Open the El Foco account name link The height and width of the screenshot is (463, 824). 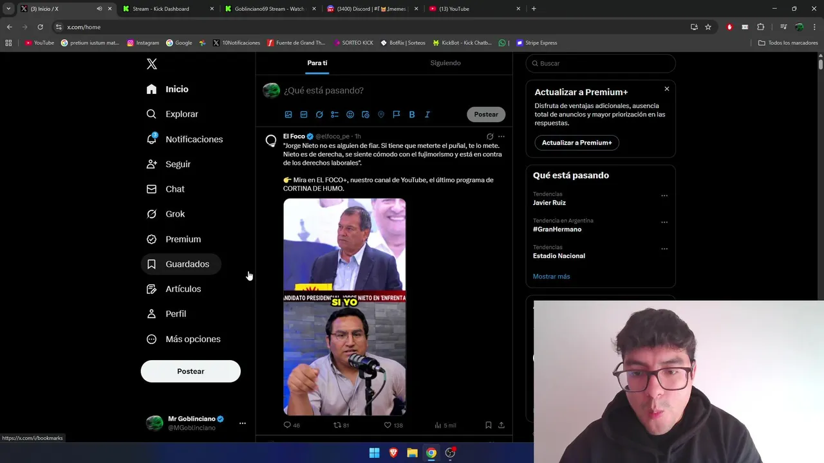pyautogui.click(x=294, y=136)
